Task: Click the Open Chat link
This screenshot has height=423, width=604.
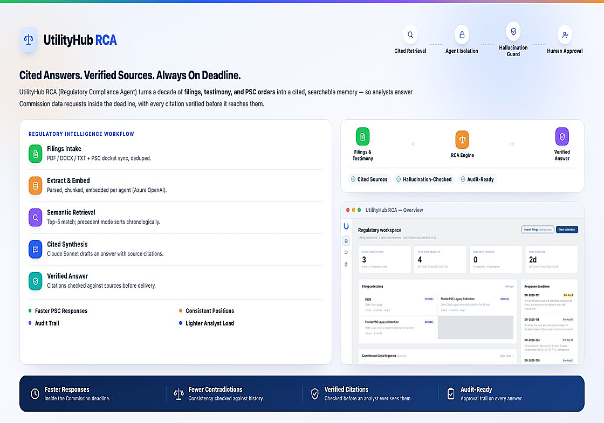Action: [x=506, y=356]
